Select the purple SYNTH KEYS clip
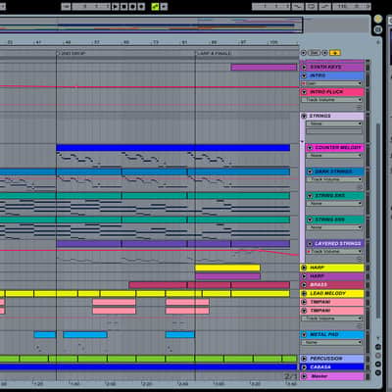The image size is (392, 392). click(x=264, y=68)
